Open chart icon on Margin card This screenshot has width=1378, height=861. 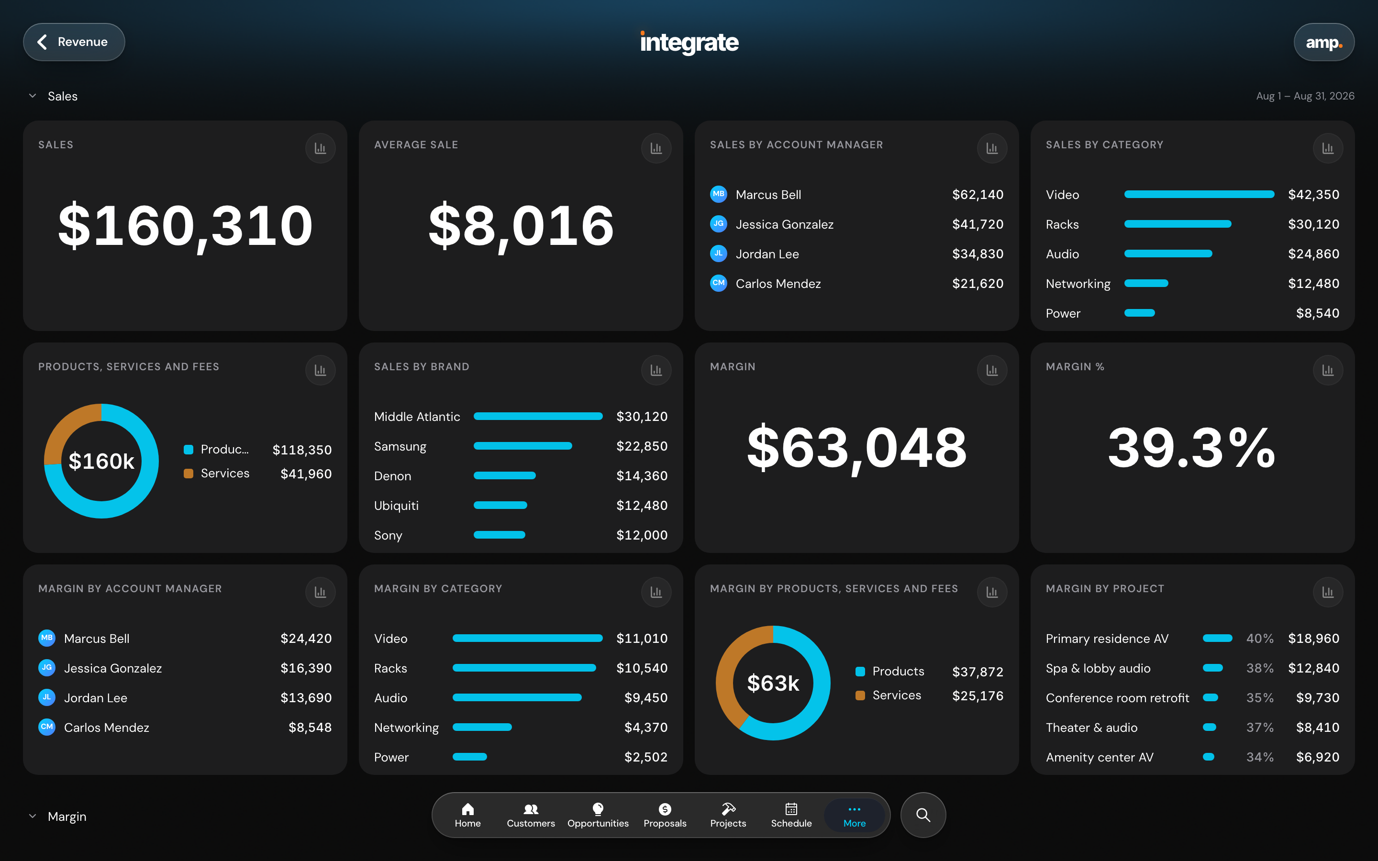click(x=992, y=371)
